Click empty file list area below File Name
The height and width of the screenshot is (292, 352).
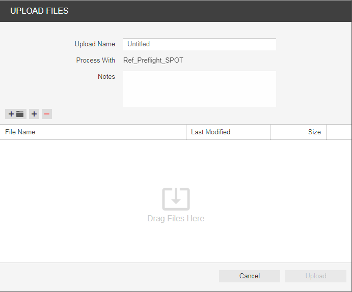click(x=61, y=173)
